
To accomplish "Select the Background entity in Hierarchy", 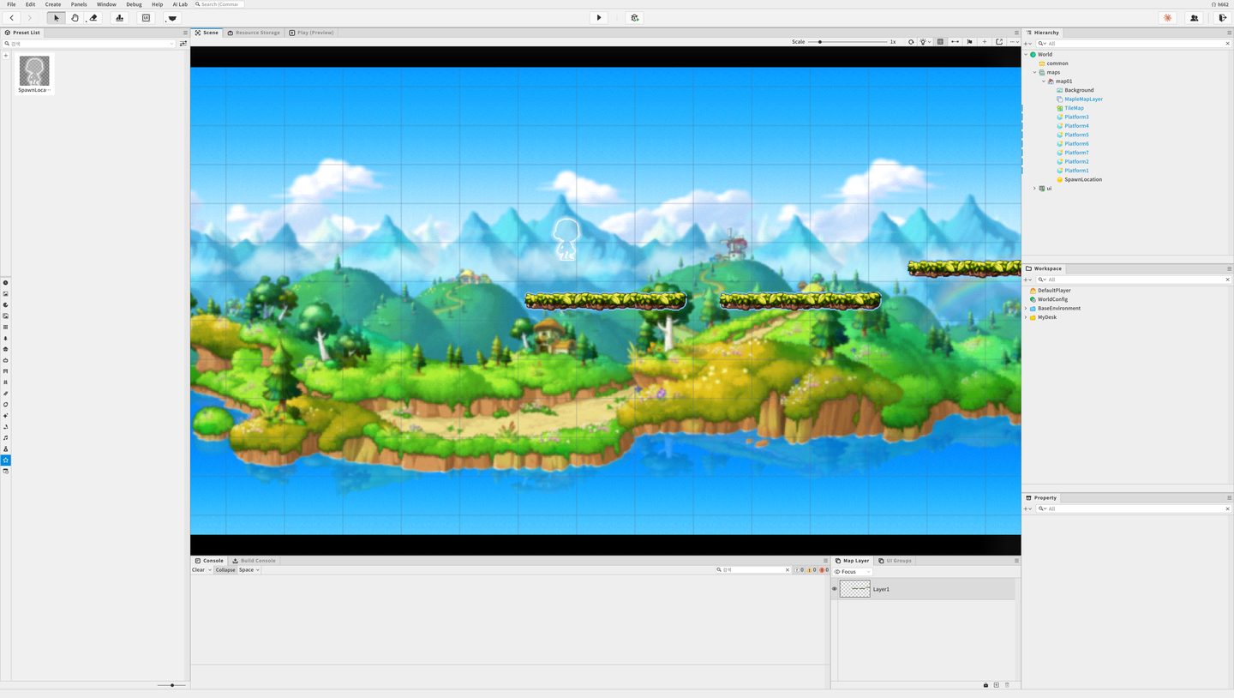I will pos(1079,90).
